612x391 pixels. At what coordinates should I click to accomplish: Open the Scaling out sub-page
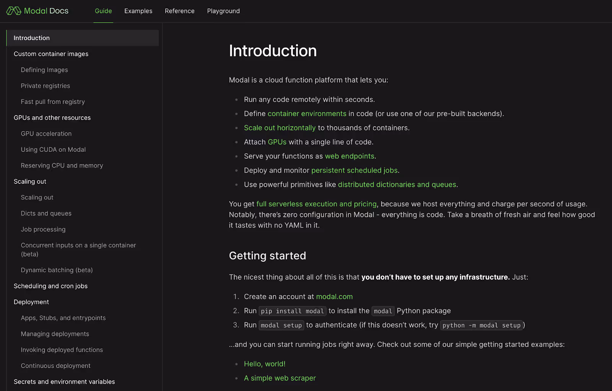pos(37,198)
